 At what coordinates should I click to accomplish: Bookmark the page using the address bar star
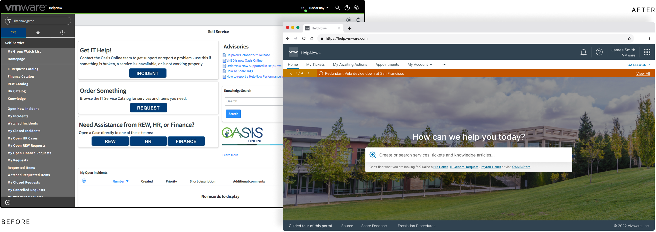[629, 38]
